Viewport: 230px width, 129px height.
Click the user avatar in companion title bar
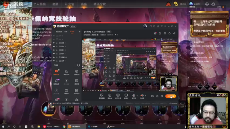click(x=145, y=26)
